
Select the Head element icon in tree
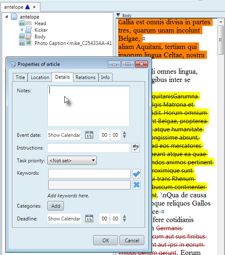28,23
